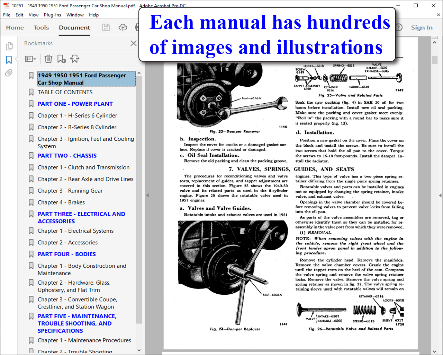Viewport: 443px width, 355px height.
Task: Open the Edit menu
Action: tap(19, 15)
